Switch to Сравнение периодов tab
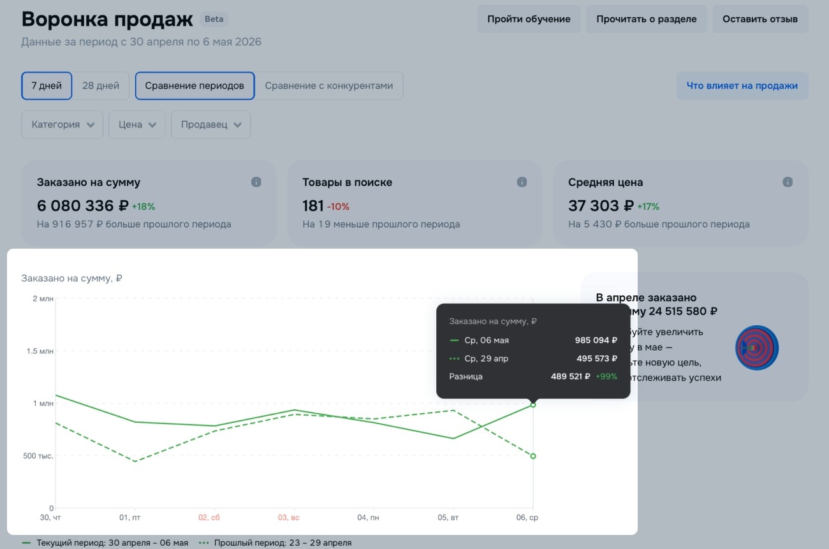The image size is (829, 549). [194, 85]
